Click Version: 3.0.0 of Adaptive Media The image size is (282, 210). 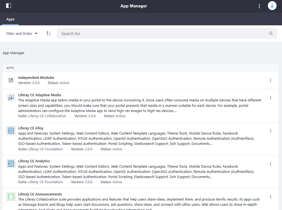85,116
